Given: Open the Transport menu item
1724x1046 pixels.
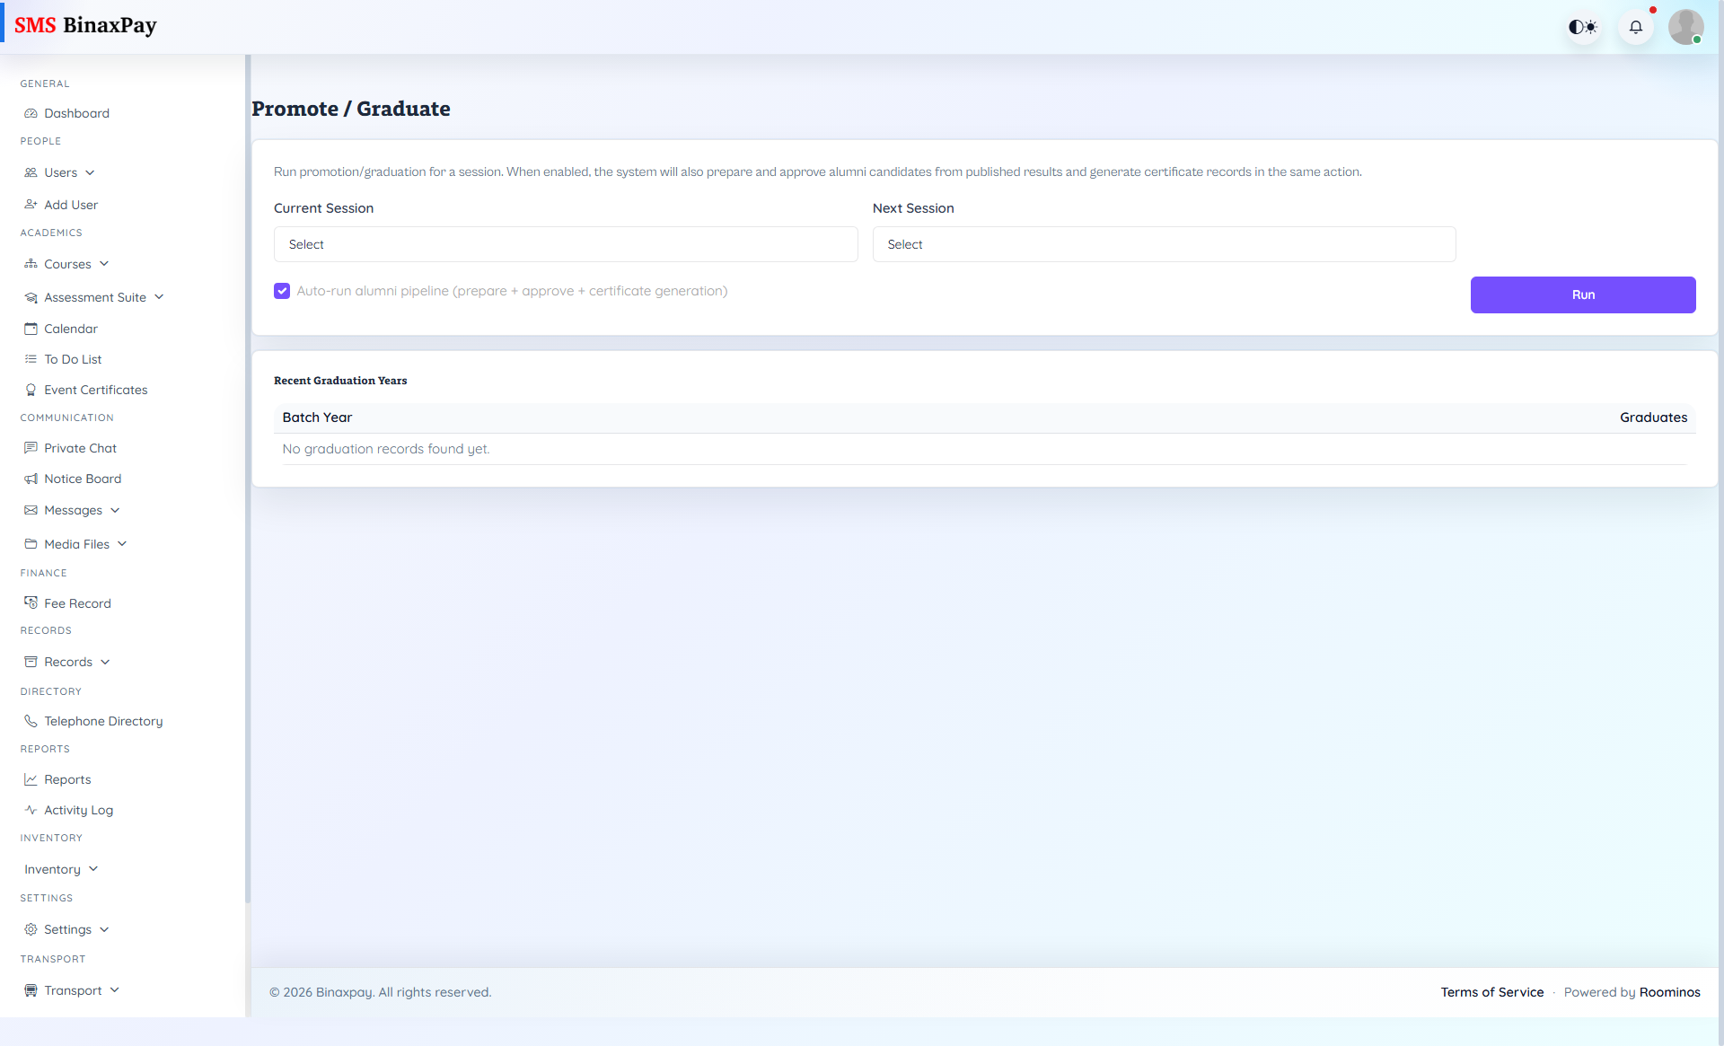Looking at the screenshot, I should pos(72,989).
